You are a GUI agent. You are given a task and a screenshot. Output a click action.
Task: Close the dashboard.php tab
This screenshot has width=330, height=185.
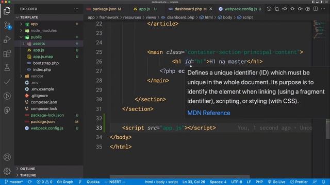click(x=211, y=9)
